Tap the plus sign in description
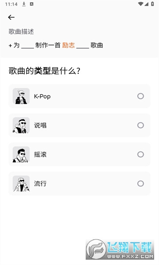 point(10,45)
